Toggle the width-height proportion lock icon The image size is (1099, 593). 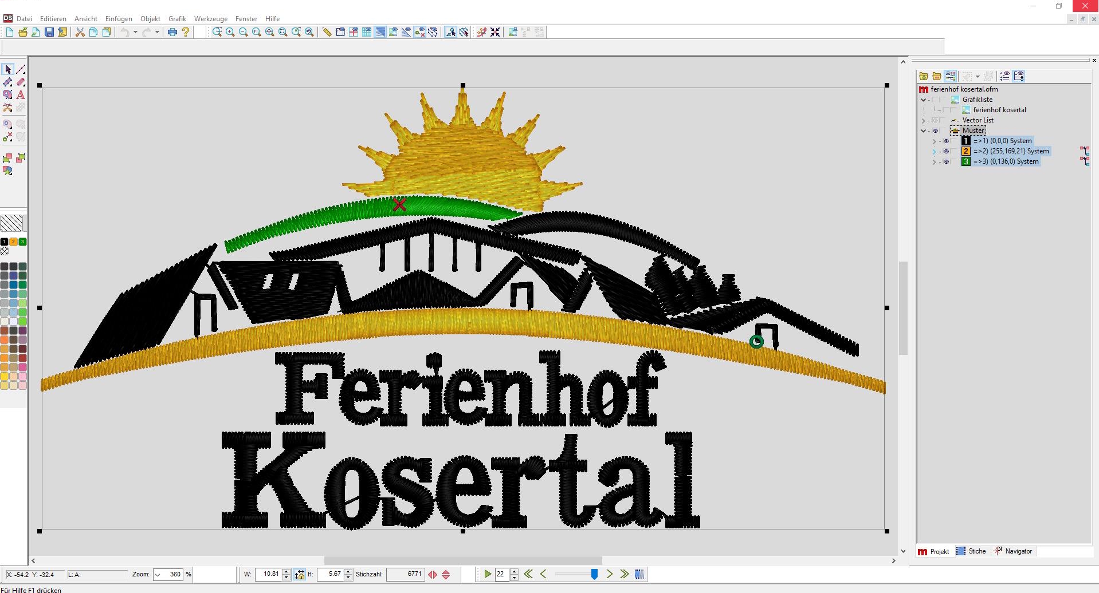pos(299,574)
